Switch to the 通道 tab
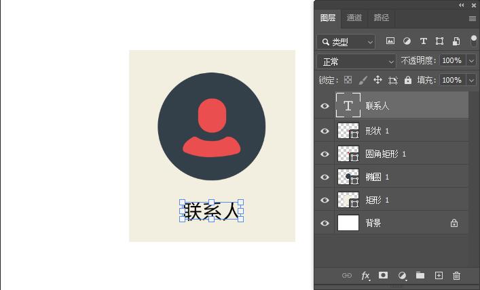The height and width of the screenshot is (290, 480). point(354,18)
